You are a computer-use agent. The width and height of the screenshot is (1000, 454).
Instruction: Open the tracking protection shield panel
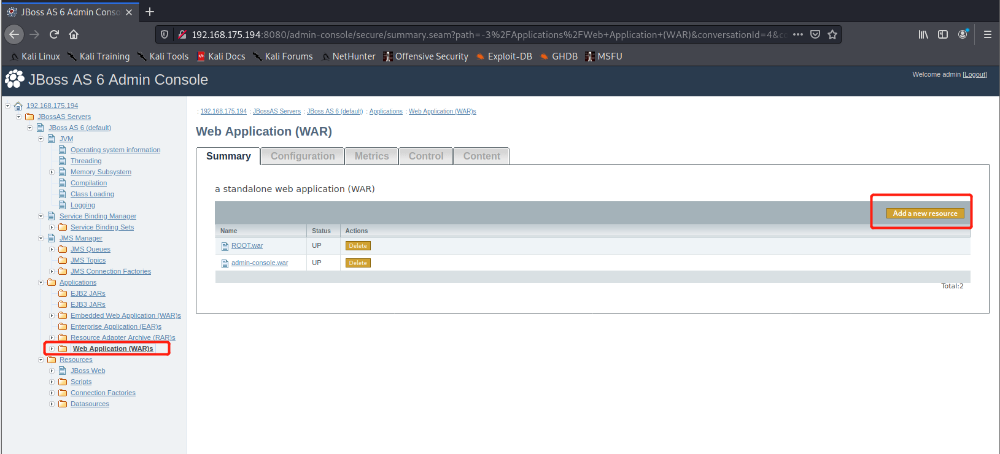(165, 34)
